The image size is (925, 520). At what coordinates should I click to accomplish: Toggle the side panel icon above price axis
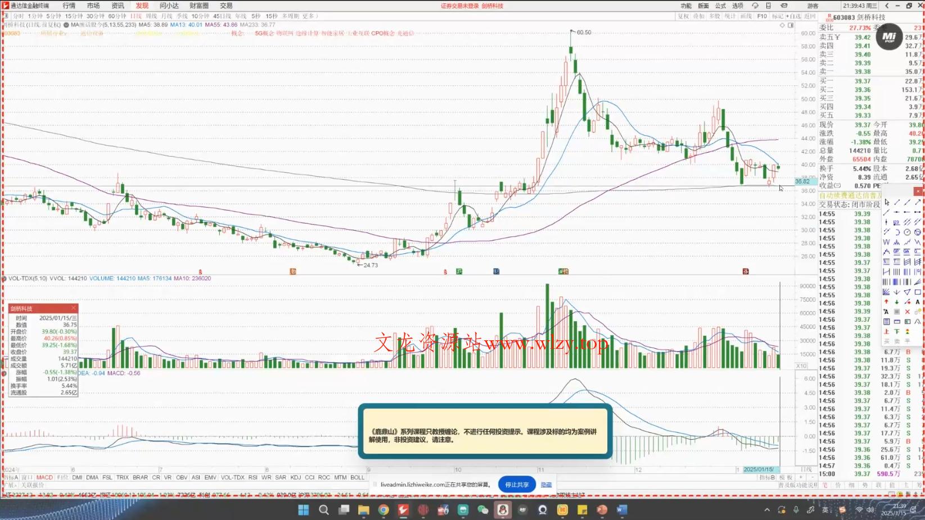coord(791,25)
